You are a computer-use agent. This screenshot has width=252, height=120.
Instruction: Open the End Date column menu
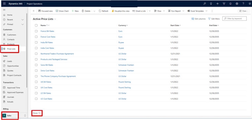tap(214, 25)
